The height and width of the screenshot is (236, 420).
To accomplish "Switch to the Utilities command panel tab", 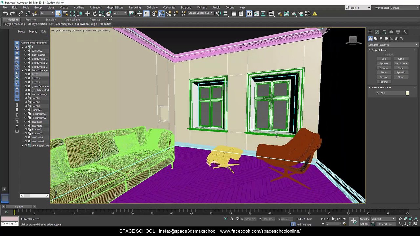I will pos(405,32).
